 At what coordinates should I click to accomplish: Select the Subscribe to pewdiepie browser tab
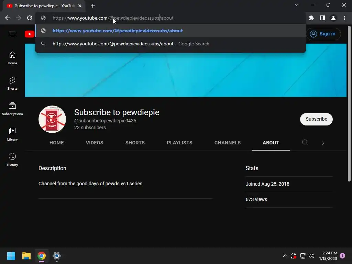point(44,6)
